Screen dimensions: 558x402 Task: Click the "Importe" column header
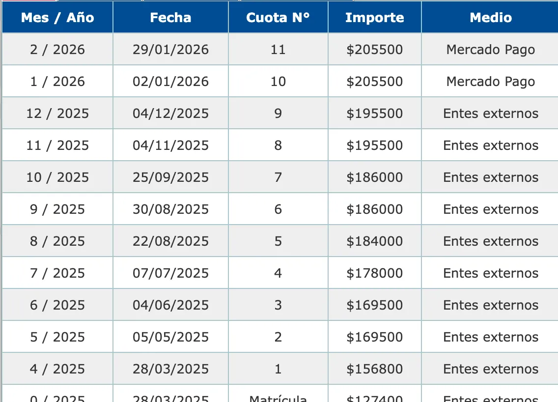pyautogui.click(x=374, y=18)
